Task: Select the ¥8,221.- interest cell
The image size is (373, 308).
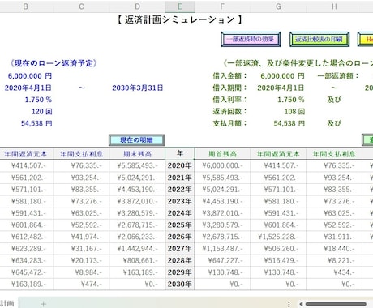Action: coord(334,260)
